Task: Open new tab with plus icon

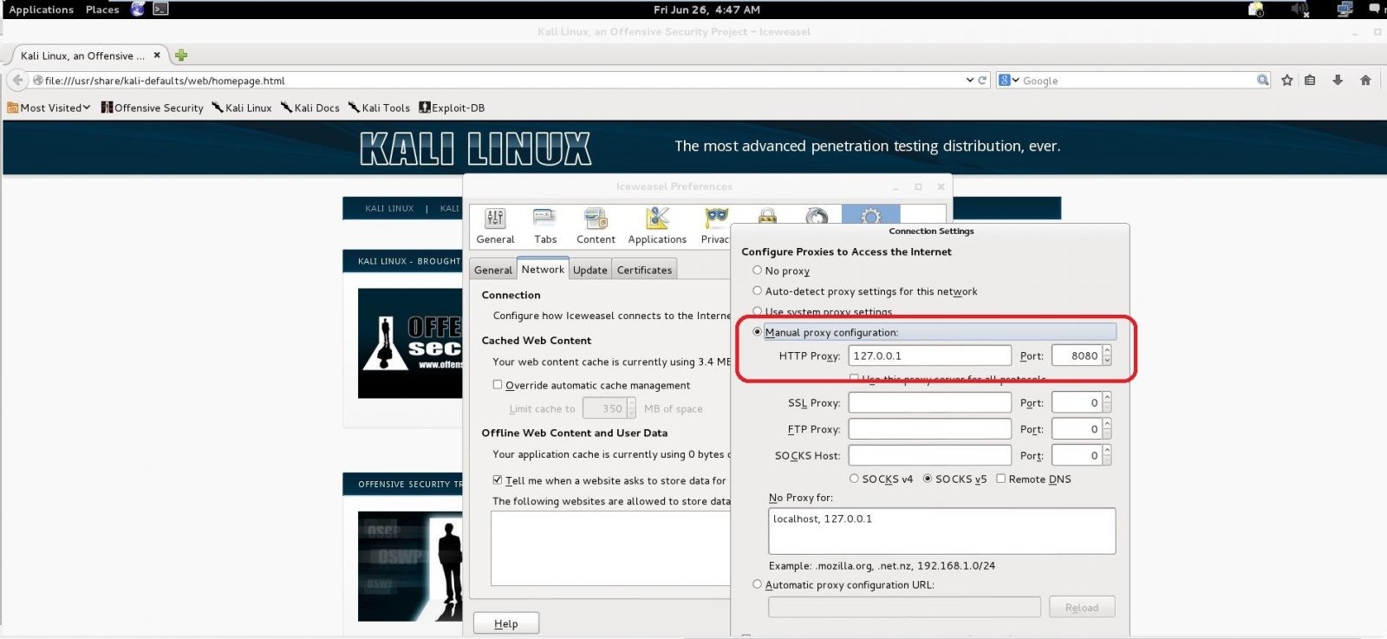Action: pyautogui.click(x=181, y=55)
